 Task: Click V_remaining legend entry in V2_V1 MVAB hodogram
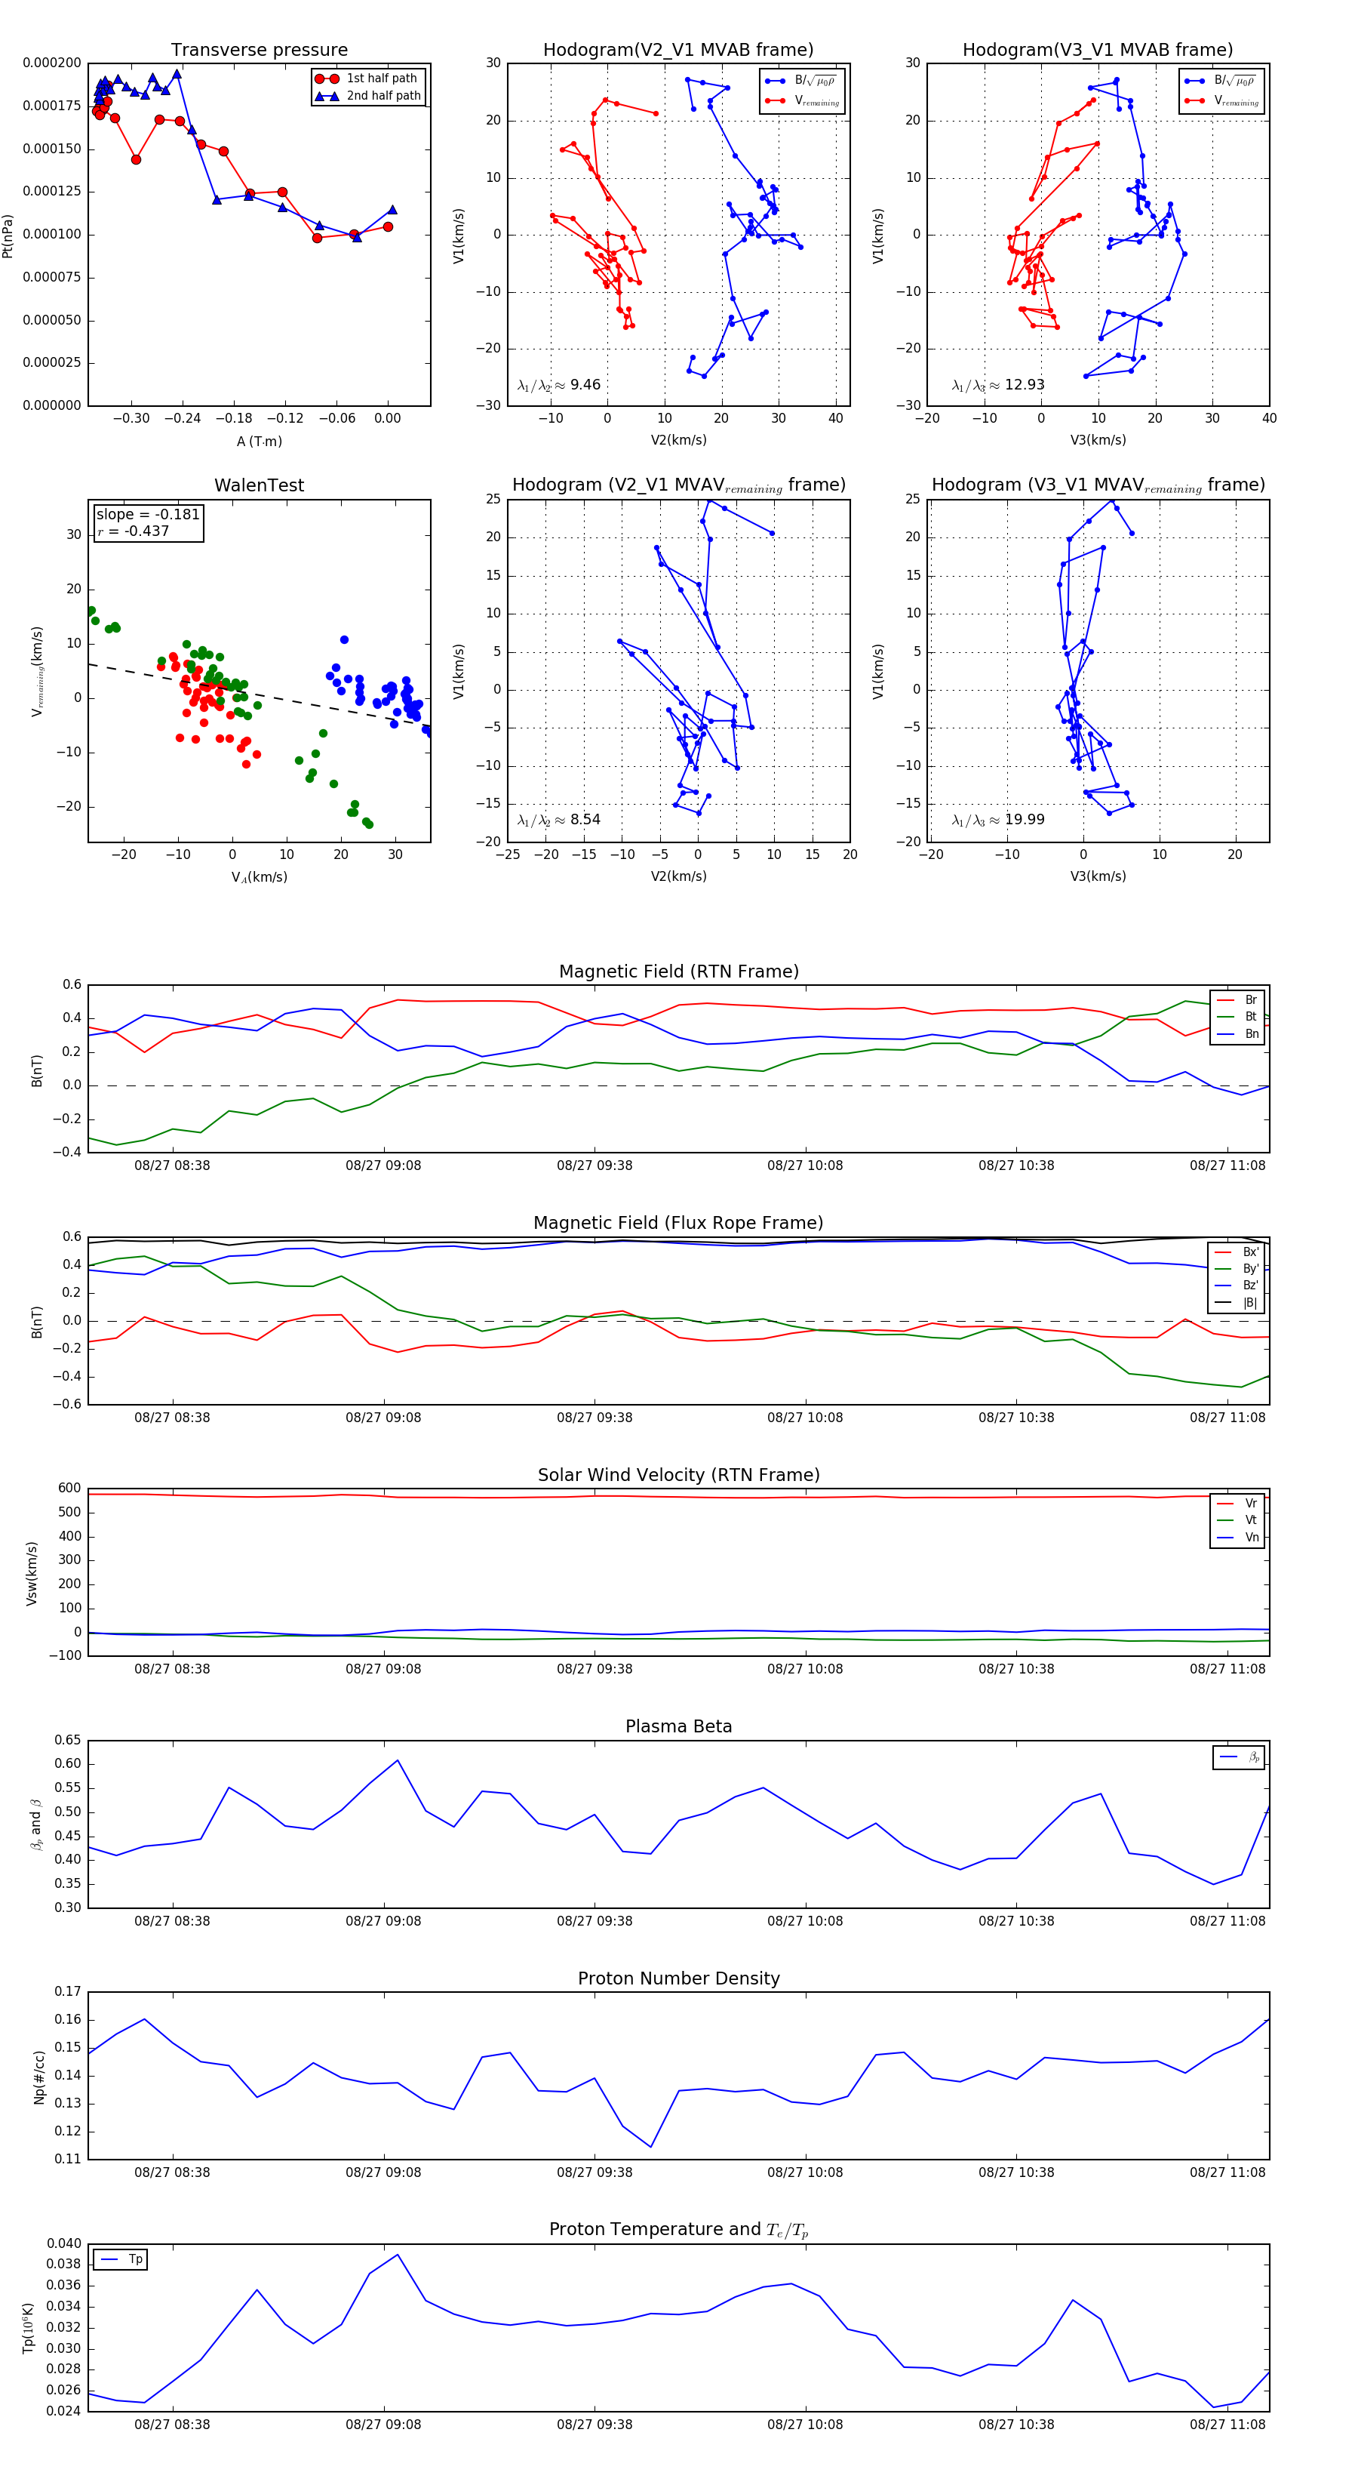(801, 100)
